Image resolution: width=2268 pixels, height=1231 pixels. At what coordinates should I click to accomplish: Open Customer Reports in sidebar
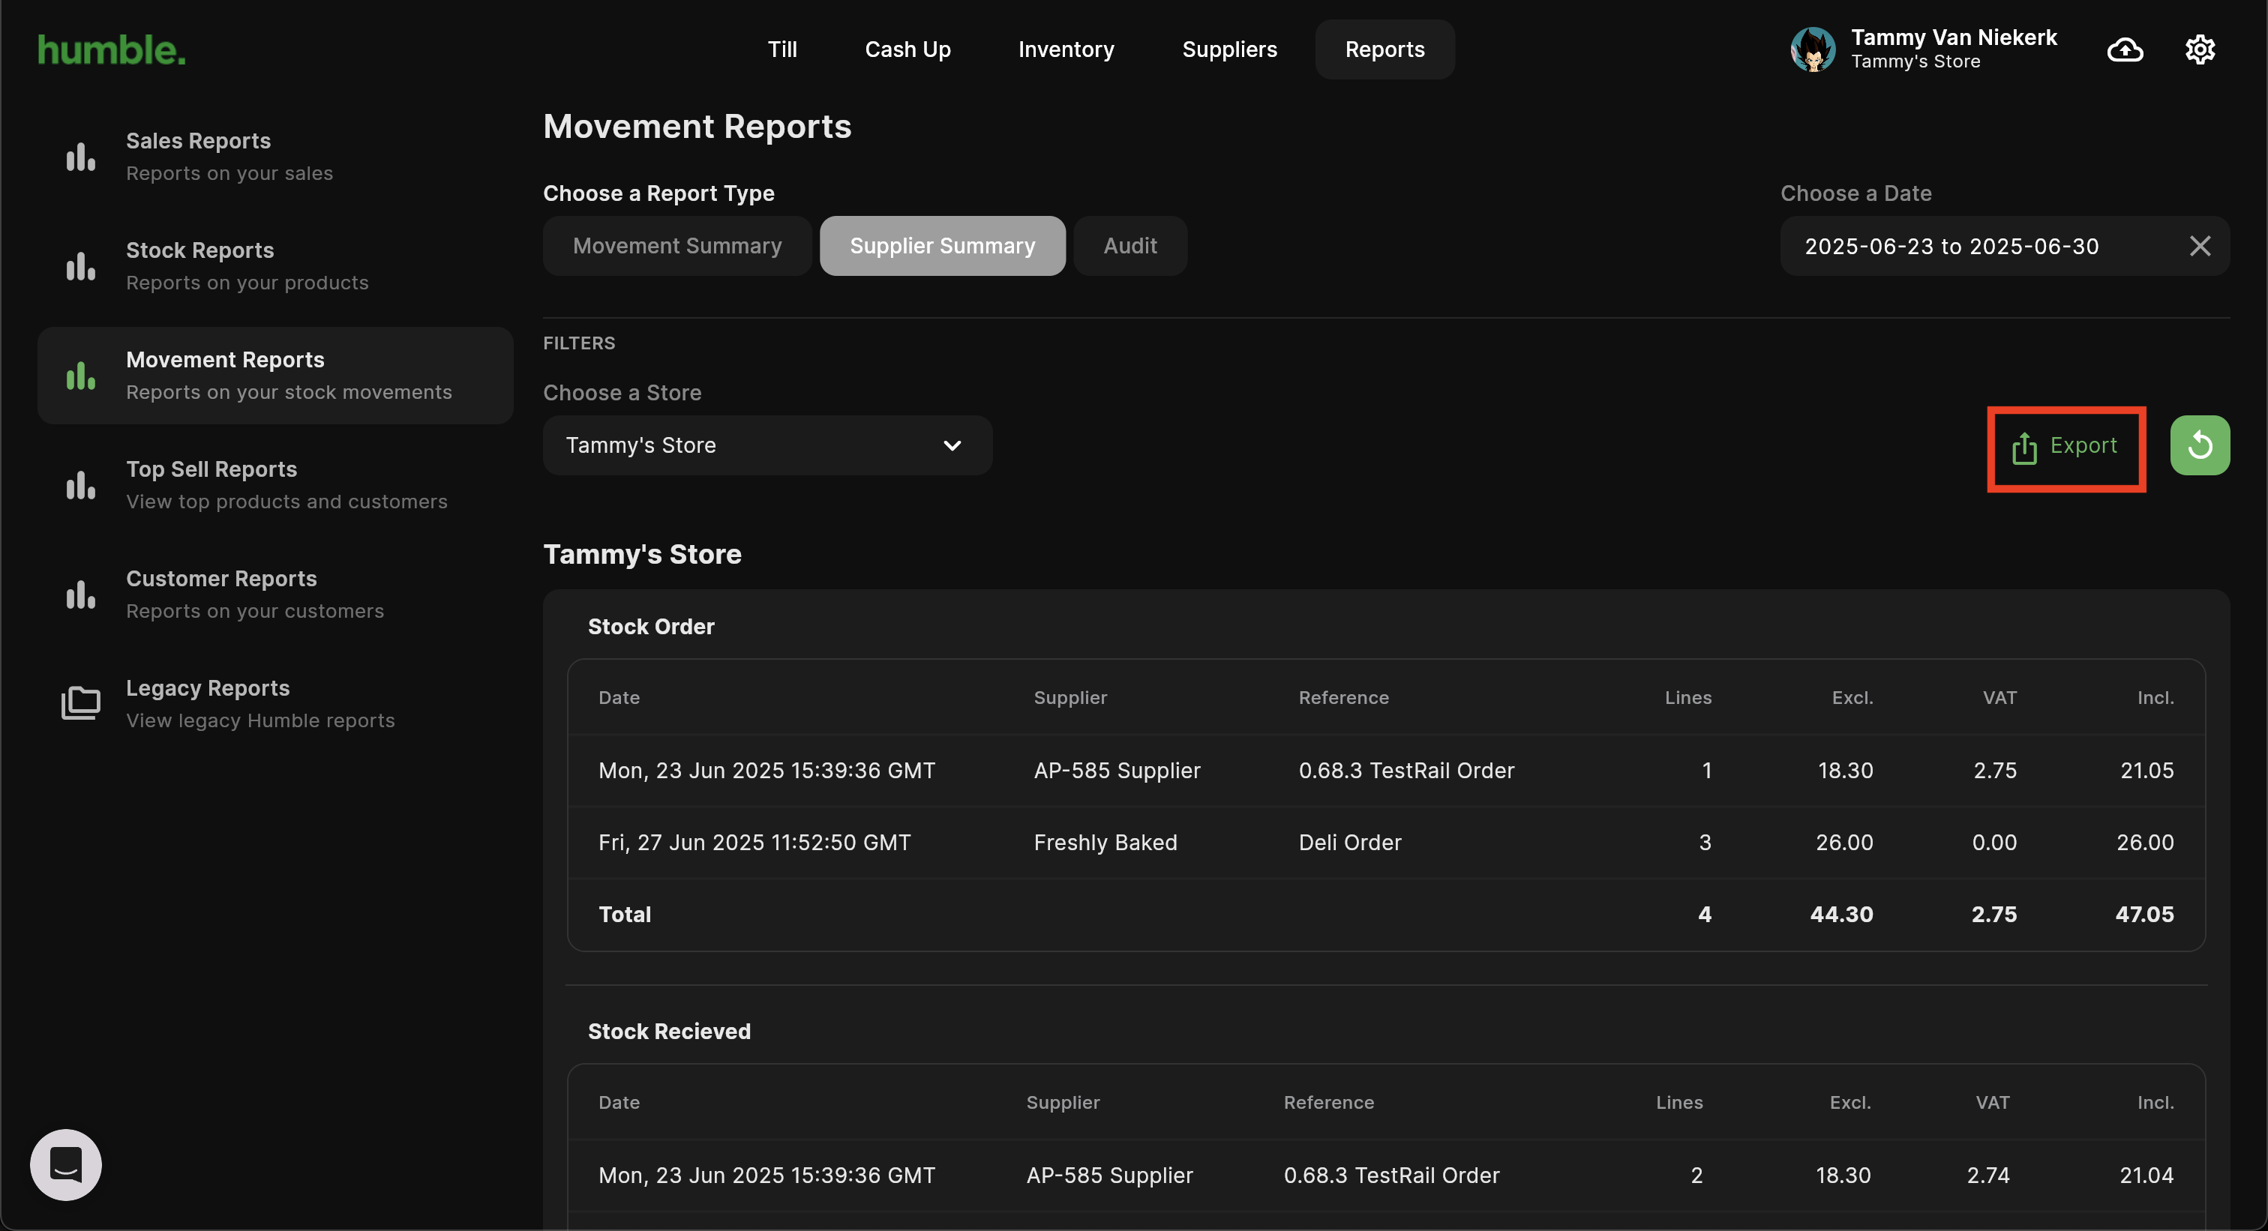coord(274,594)
